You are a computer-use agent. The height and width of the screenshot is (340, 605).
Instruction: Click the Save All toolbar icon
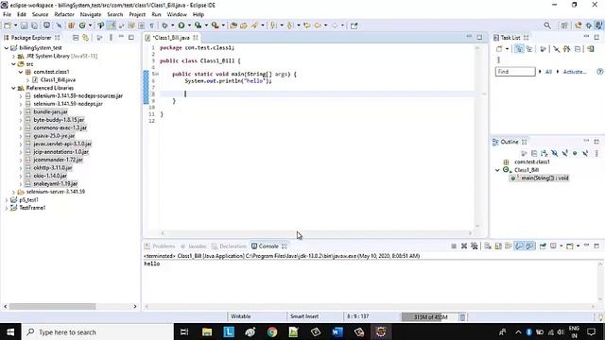point(34,25)
